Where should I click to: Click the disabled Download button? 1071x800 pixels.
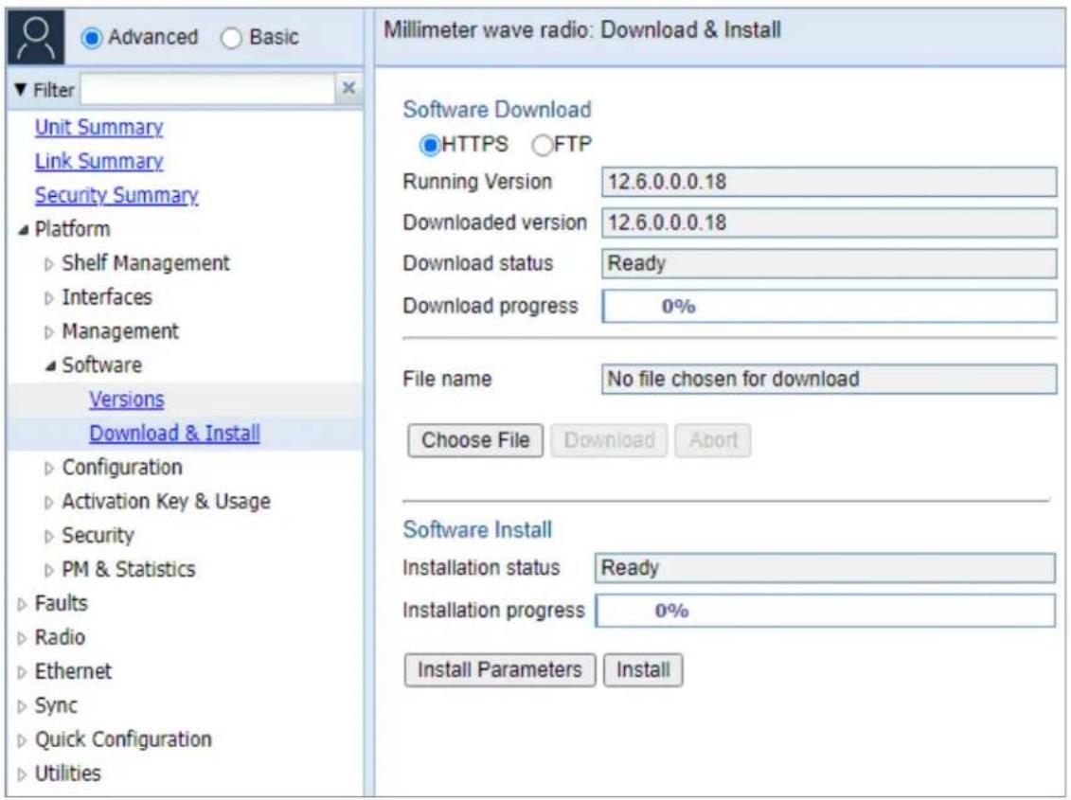609,440
